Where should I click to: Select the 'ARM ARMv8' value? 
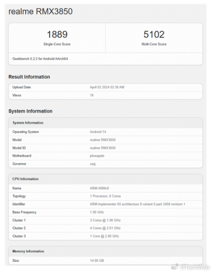pyautogui.click(x=99, y=188)
